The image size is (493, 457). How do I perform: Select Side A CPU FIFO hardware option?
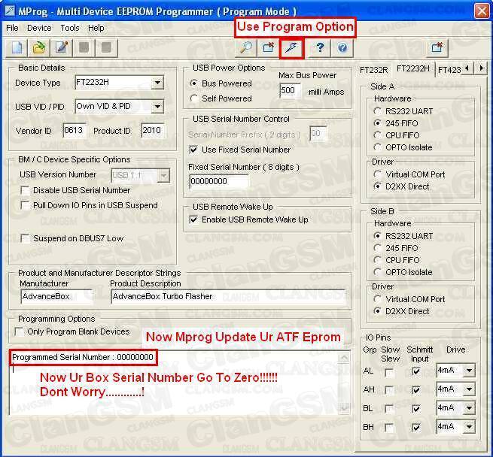click(377, 135)
